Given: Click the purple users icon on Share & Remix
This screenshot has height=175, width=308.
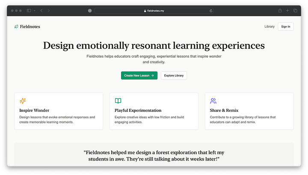Looking at the screenshot, I should point(213,101).
